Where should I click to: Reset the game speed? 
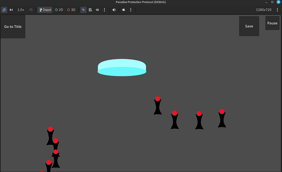pos(31,10)
